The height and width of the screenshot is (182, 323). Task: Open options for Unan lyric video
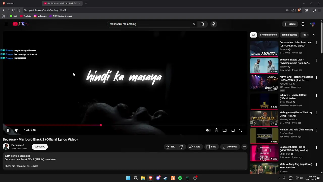point(316,43)
